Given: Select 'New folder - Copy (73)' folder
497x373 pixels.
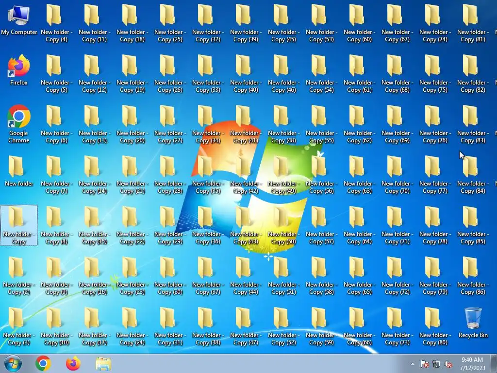Looking at the screenshot, I should click(397, 326).
